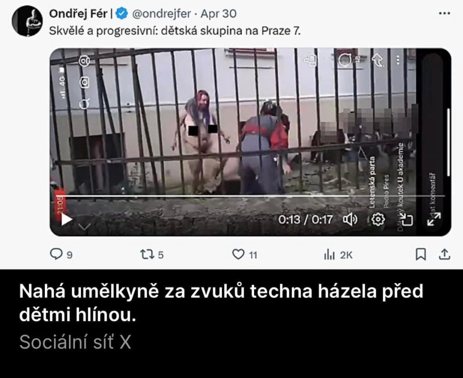Like the post with heart icon
This screenshot has height=378, width=463.
[x=238, y=254]
